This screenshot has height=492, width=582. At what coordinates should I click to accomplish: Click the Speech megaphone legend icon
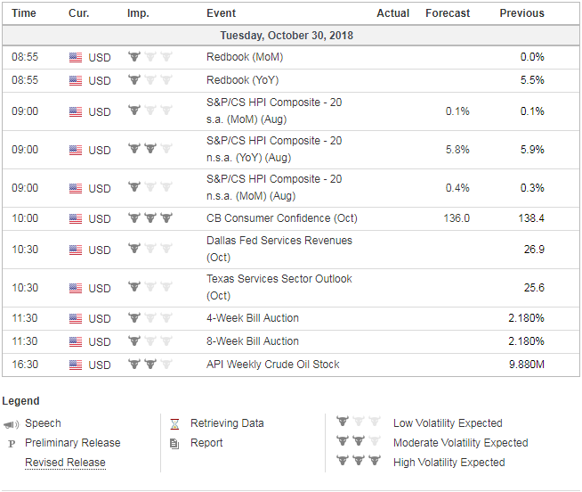tap(12, 424)
